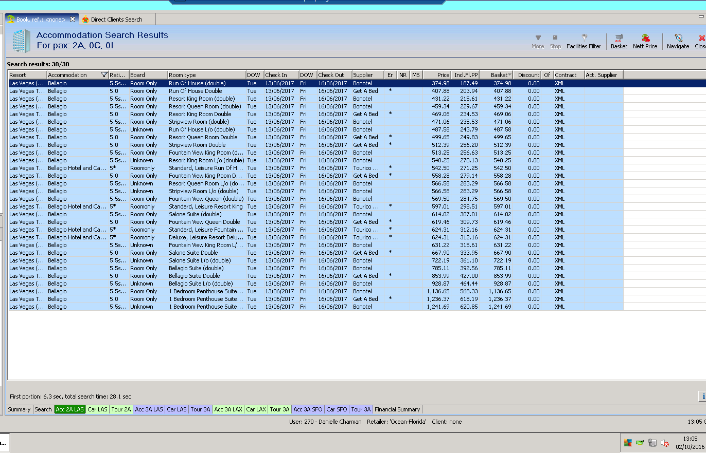Select the Salone Suite Double row

(x=315, y=253)
